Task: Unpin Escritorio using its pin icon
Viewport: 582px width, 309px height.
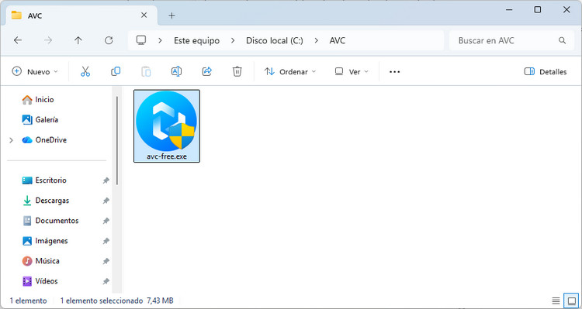Action: pos(106,180)
